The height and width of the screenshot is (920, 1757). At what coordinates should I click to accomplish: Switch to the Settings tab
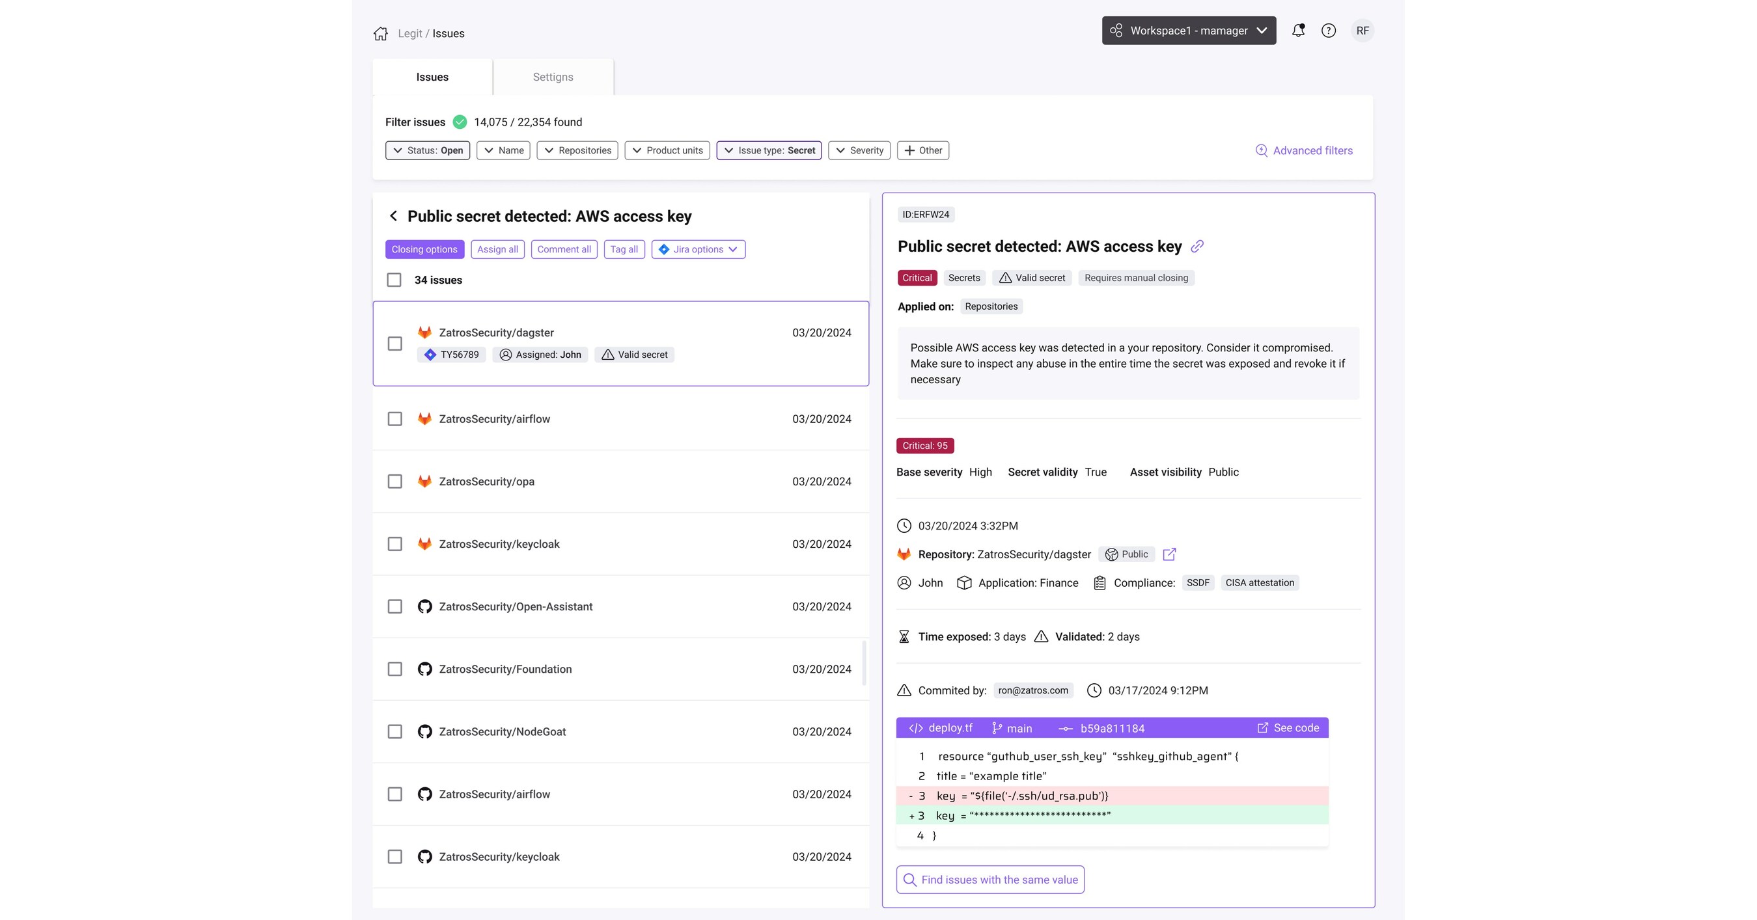pos(553,76)
